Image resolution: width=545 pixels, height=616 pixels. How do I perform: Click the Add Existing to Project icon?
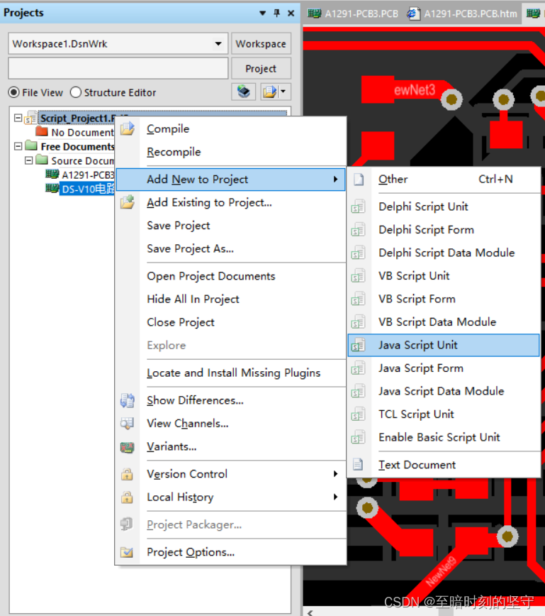(127, 202)
